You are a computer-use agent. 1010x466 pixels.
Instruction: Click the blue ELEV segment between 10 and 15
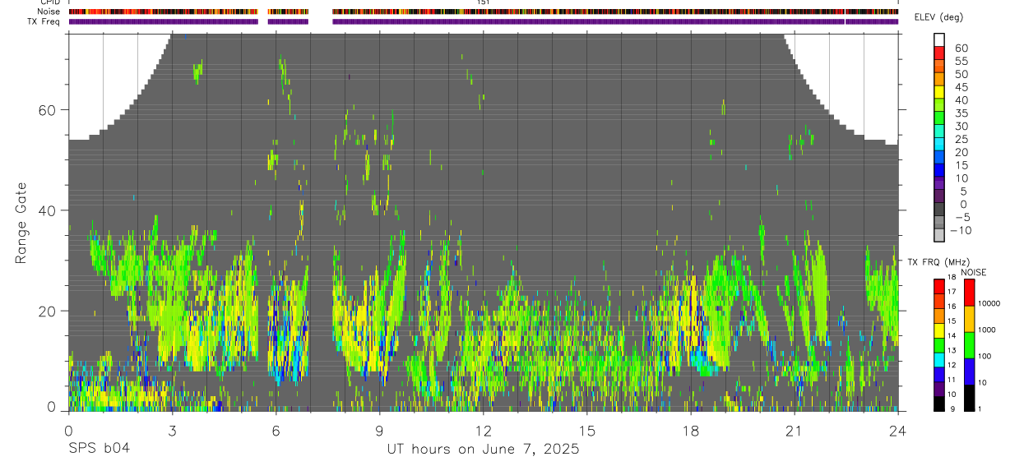[x=939, y=171]
